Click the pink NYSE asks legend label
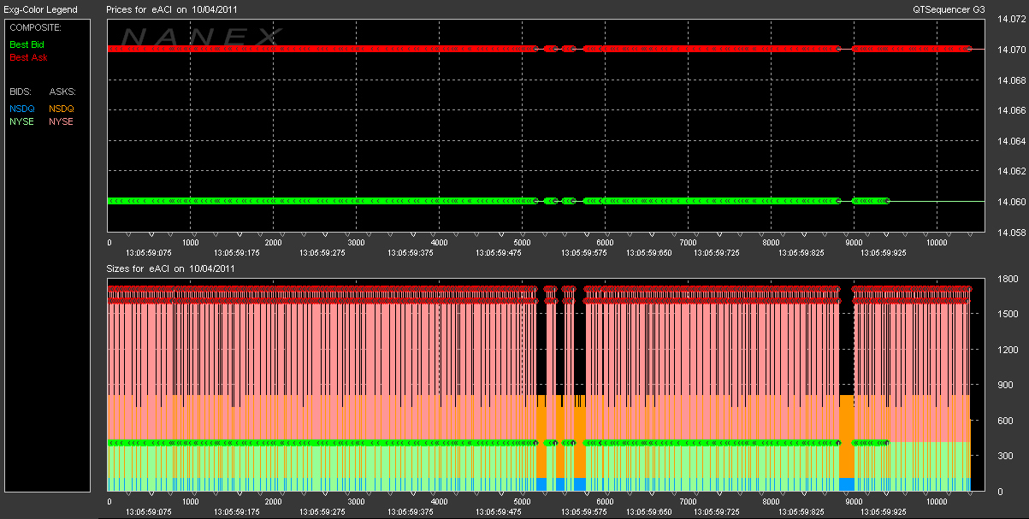The width and height of the screenshot is (1029, 519). coord(62,121)
